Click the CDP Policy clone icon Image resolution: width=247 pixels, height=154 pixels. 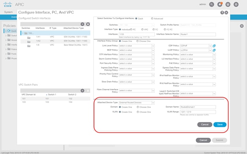[214, 46]
